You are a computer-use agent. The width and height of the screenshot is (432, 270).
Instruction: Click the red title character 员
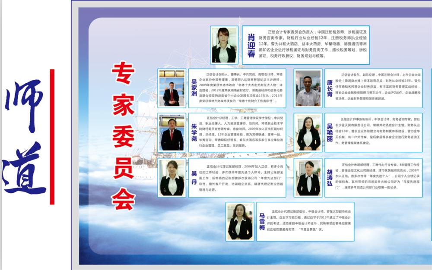(124, 168)
